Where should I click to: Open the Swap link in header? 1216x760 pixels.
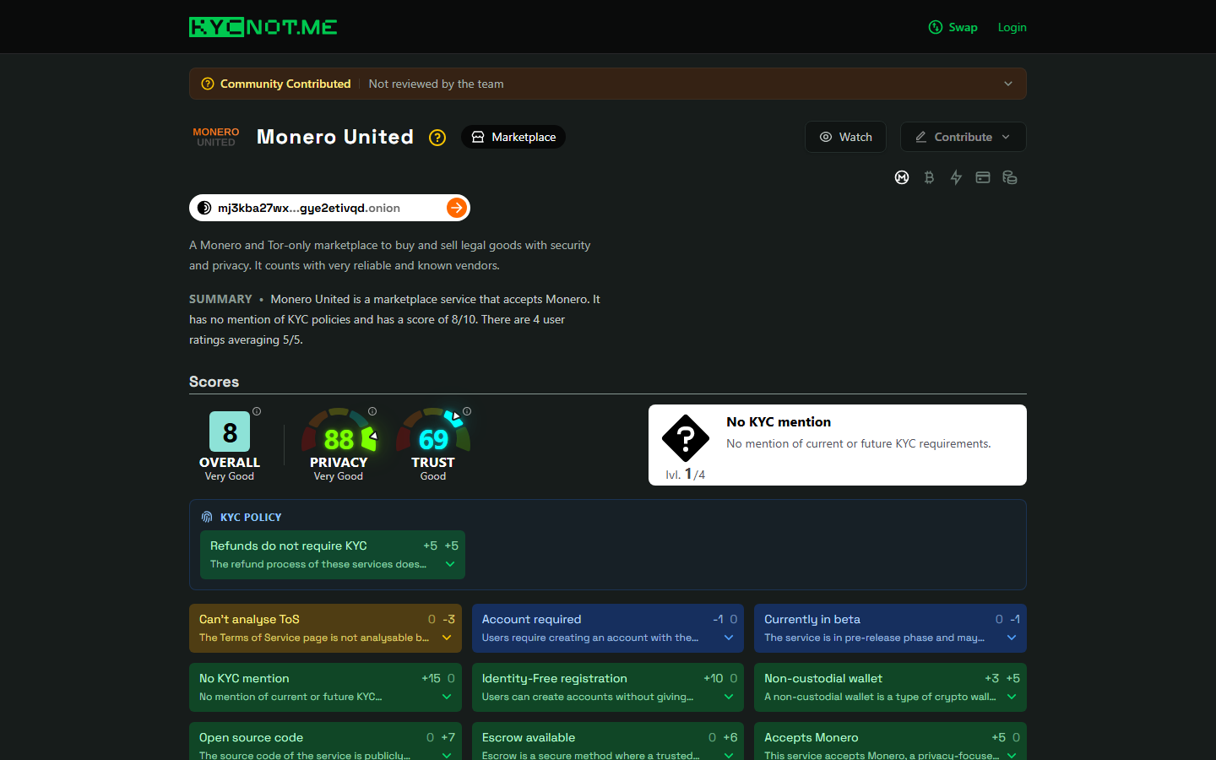[x=953, y=27]
